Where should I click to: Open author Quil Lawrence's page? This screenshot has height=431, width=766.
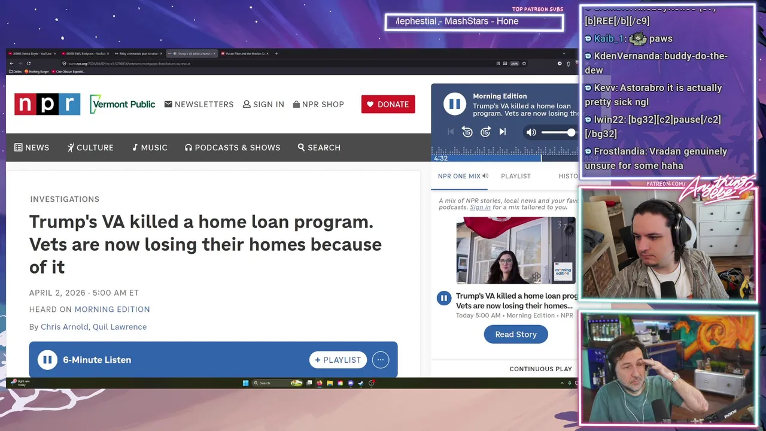pyautogui.click(x=120, y=327)
